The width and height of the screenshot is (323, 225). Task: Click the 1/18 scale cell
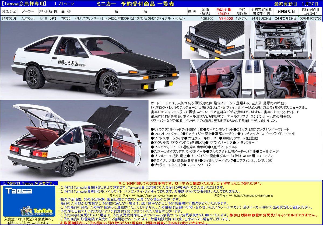tap(43, 18)
